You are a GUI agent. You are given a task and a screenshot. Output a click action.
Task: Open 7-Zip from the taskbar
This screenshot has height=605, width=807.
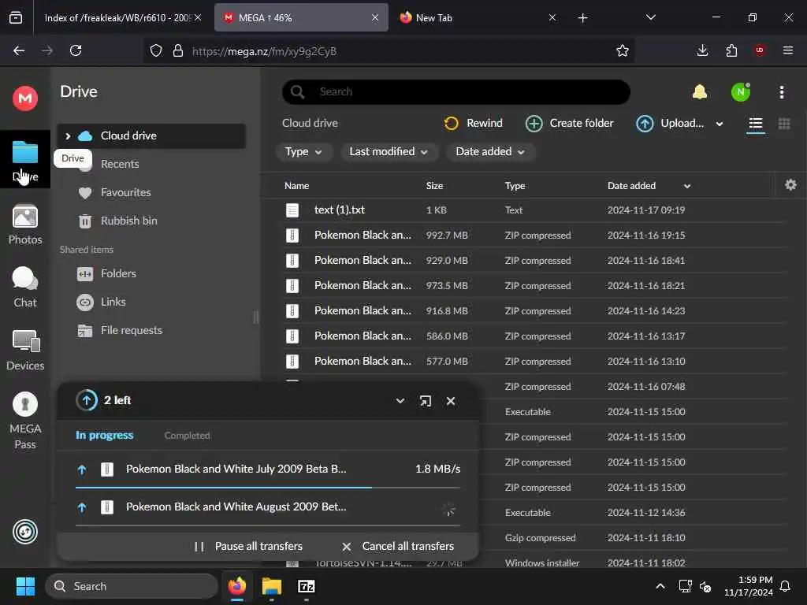point(307,586)
